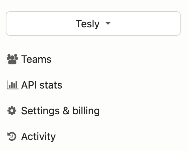Click the Teams people-group icon
Viewport: 188px width, 151px height.
coord(12,59)
